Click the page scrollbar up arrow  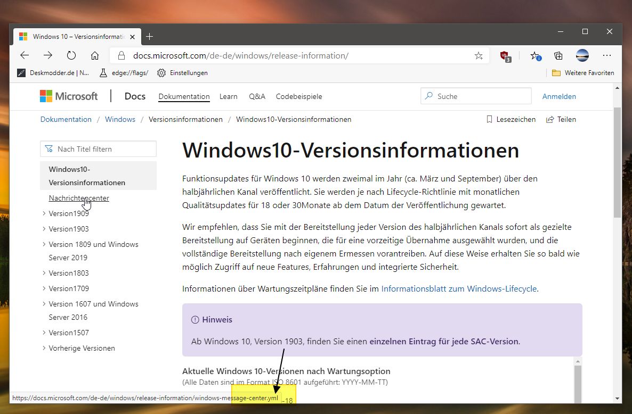click(617, 88)
